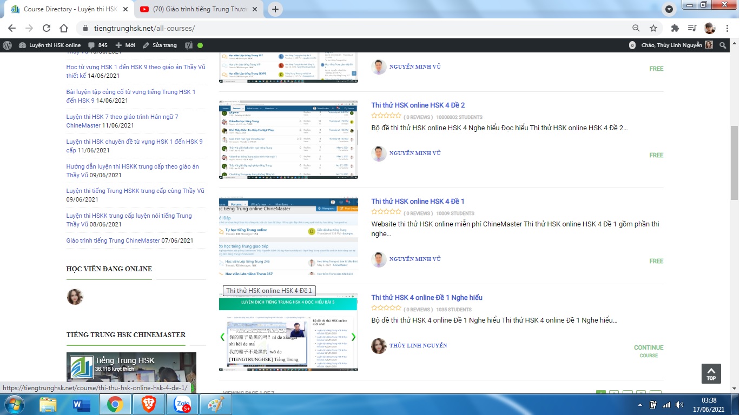The image size is (740, 415).
Task: Click the notification counter showing 0
Action: 632,45
